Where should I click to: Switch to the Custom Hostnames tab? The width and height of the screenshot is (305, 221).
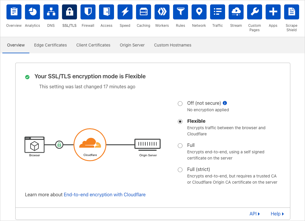coord(172,45)
